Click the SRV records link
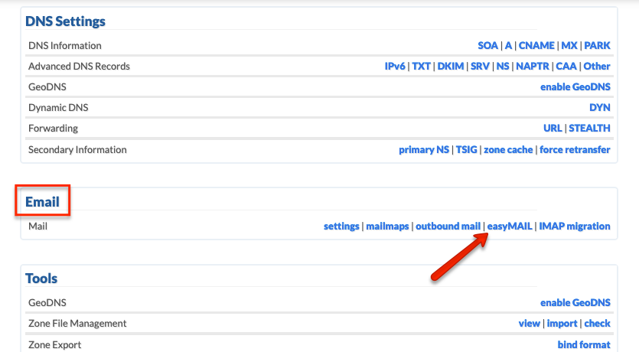 click(x=480, y=66)
